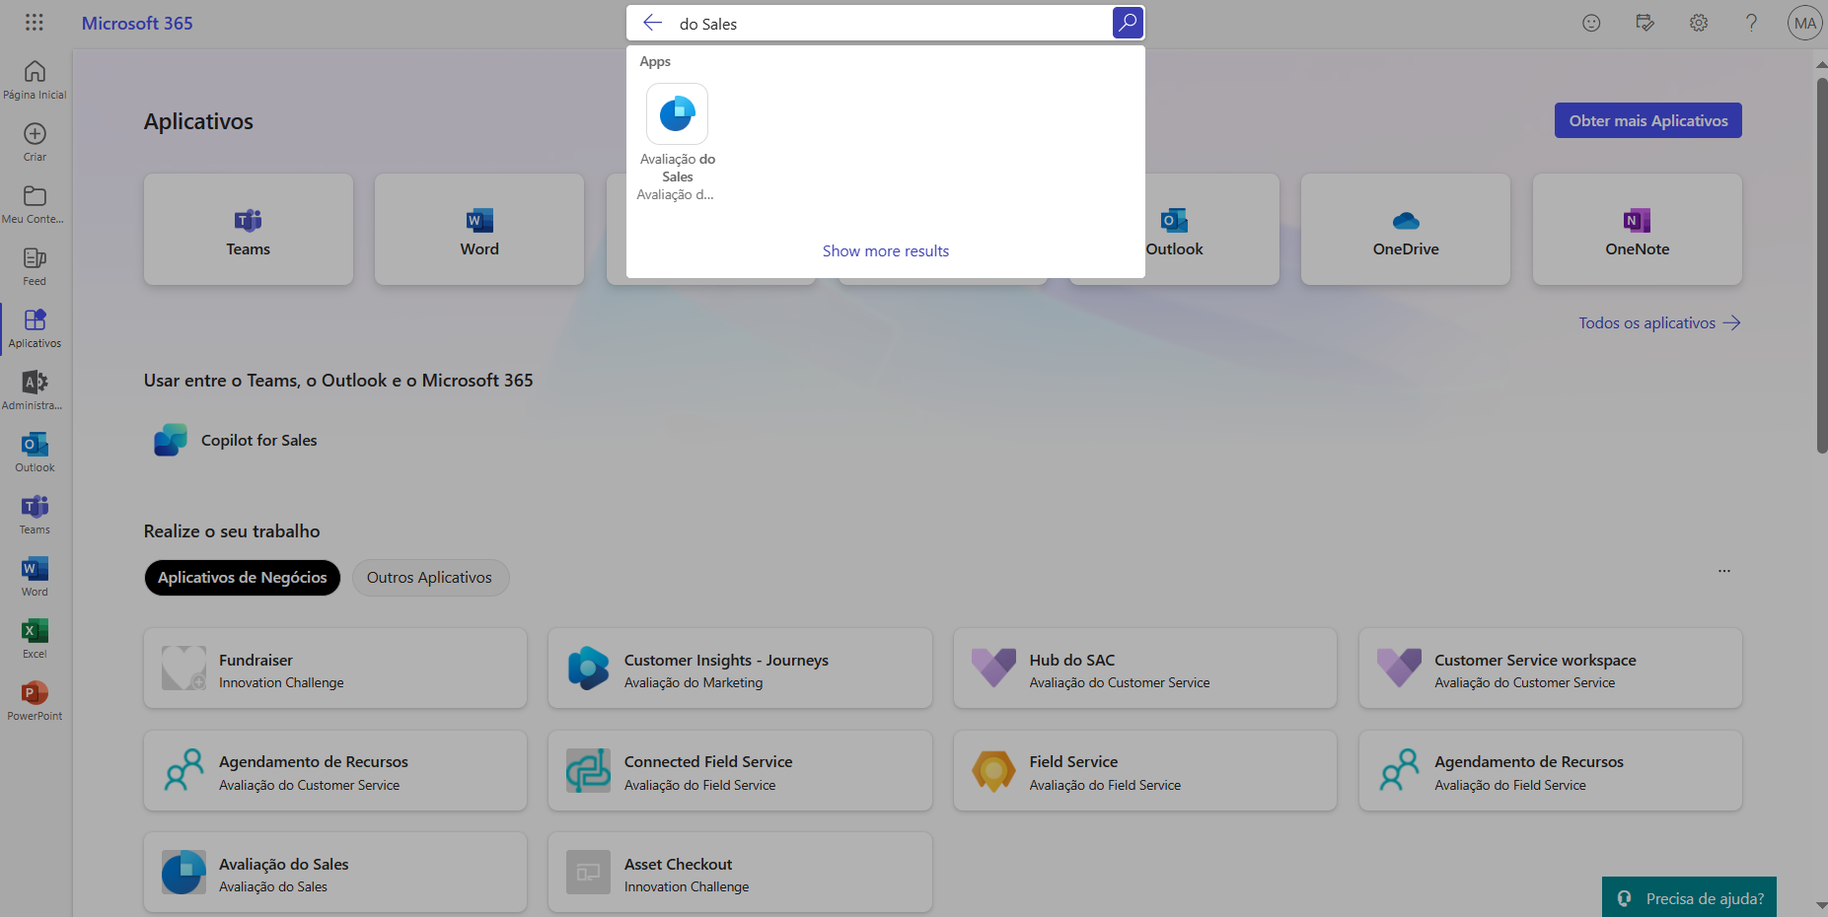Image resolution: width=1828 pixels, height=917 pixels.
Task: Click Obter mais Aplicativos button
Action: click(1648, 120)
